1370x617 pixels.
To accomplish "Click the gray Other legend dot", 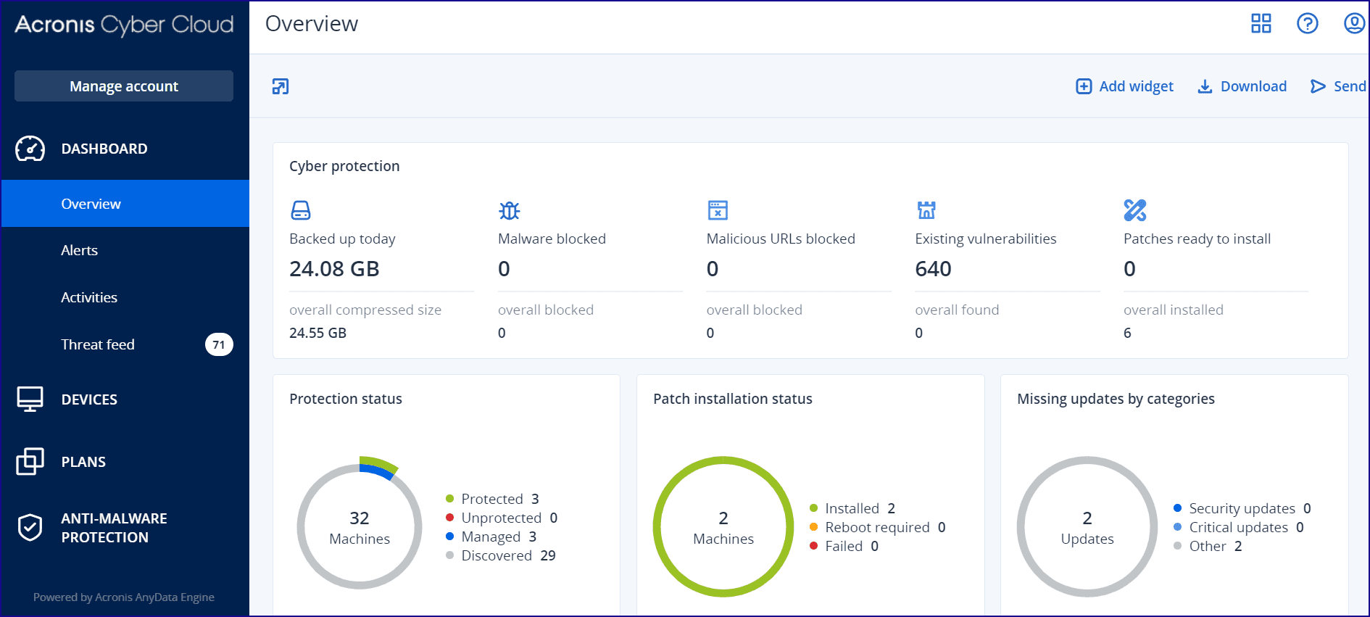I will tap(1177, 546).
